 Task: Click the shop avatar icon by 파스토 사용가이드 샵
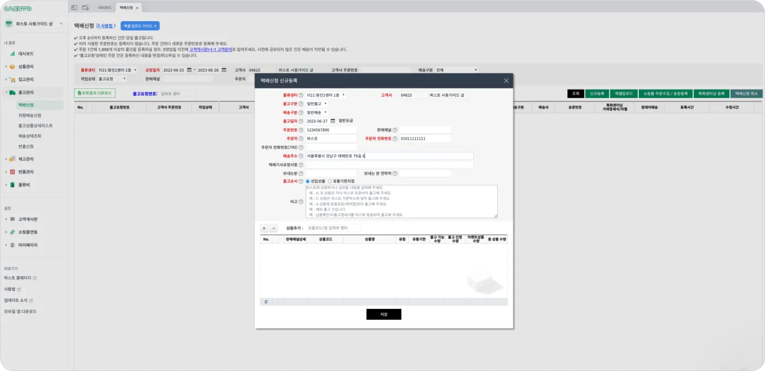coord(9,24)
